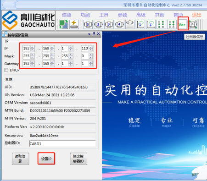
Task: Pin the 控制器信息 panel
Action: [94, 33]
